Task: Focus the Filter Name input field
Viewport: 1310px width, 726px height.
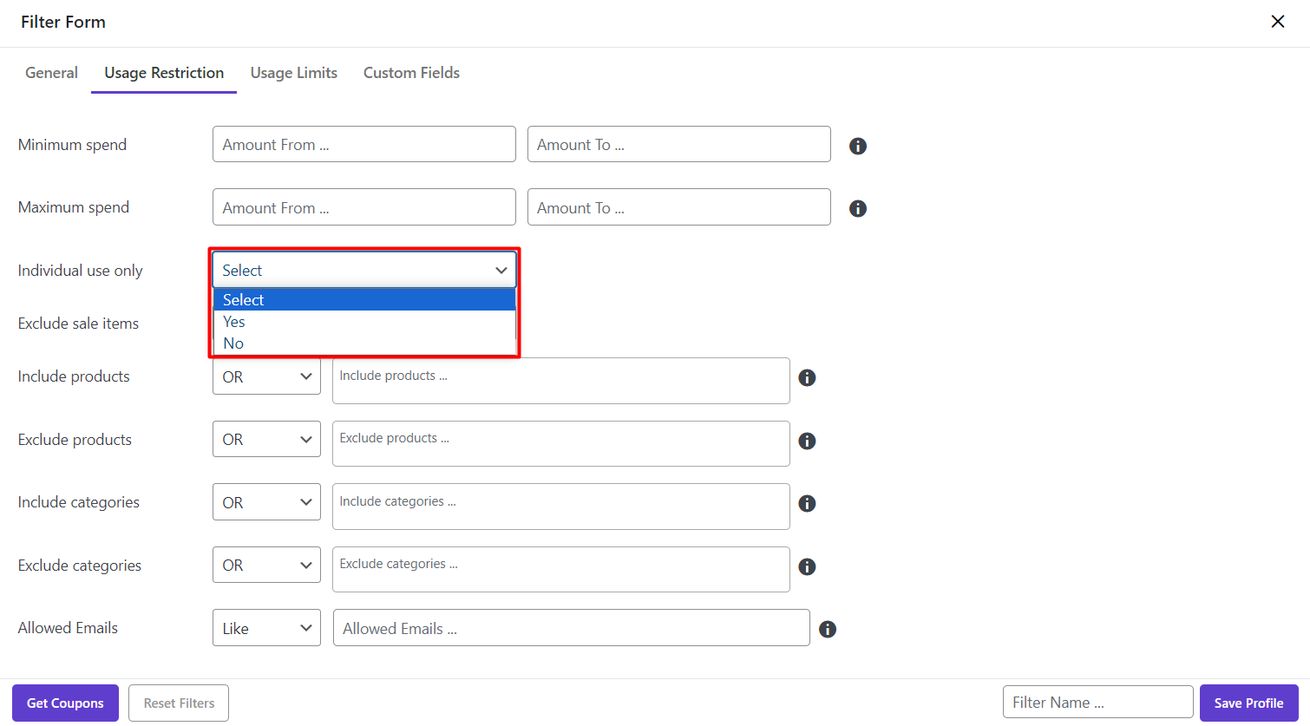Action: 1097,703
